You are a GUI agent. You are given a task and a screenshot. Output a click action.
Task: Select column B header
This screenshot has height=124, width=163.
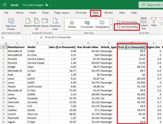tap(37, 43)
